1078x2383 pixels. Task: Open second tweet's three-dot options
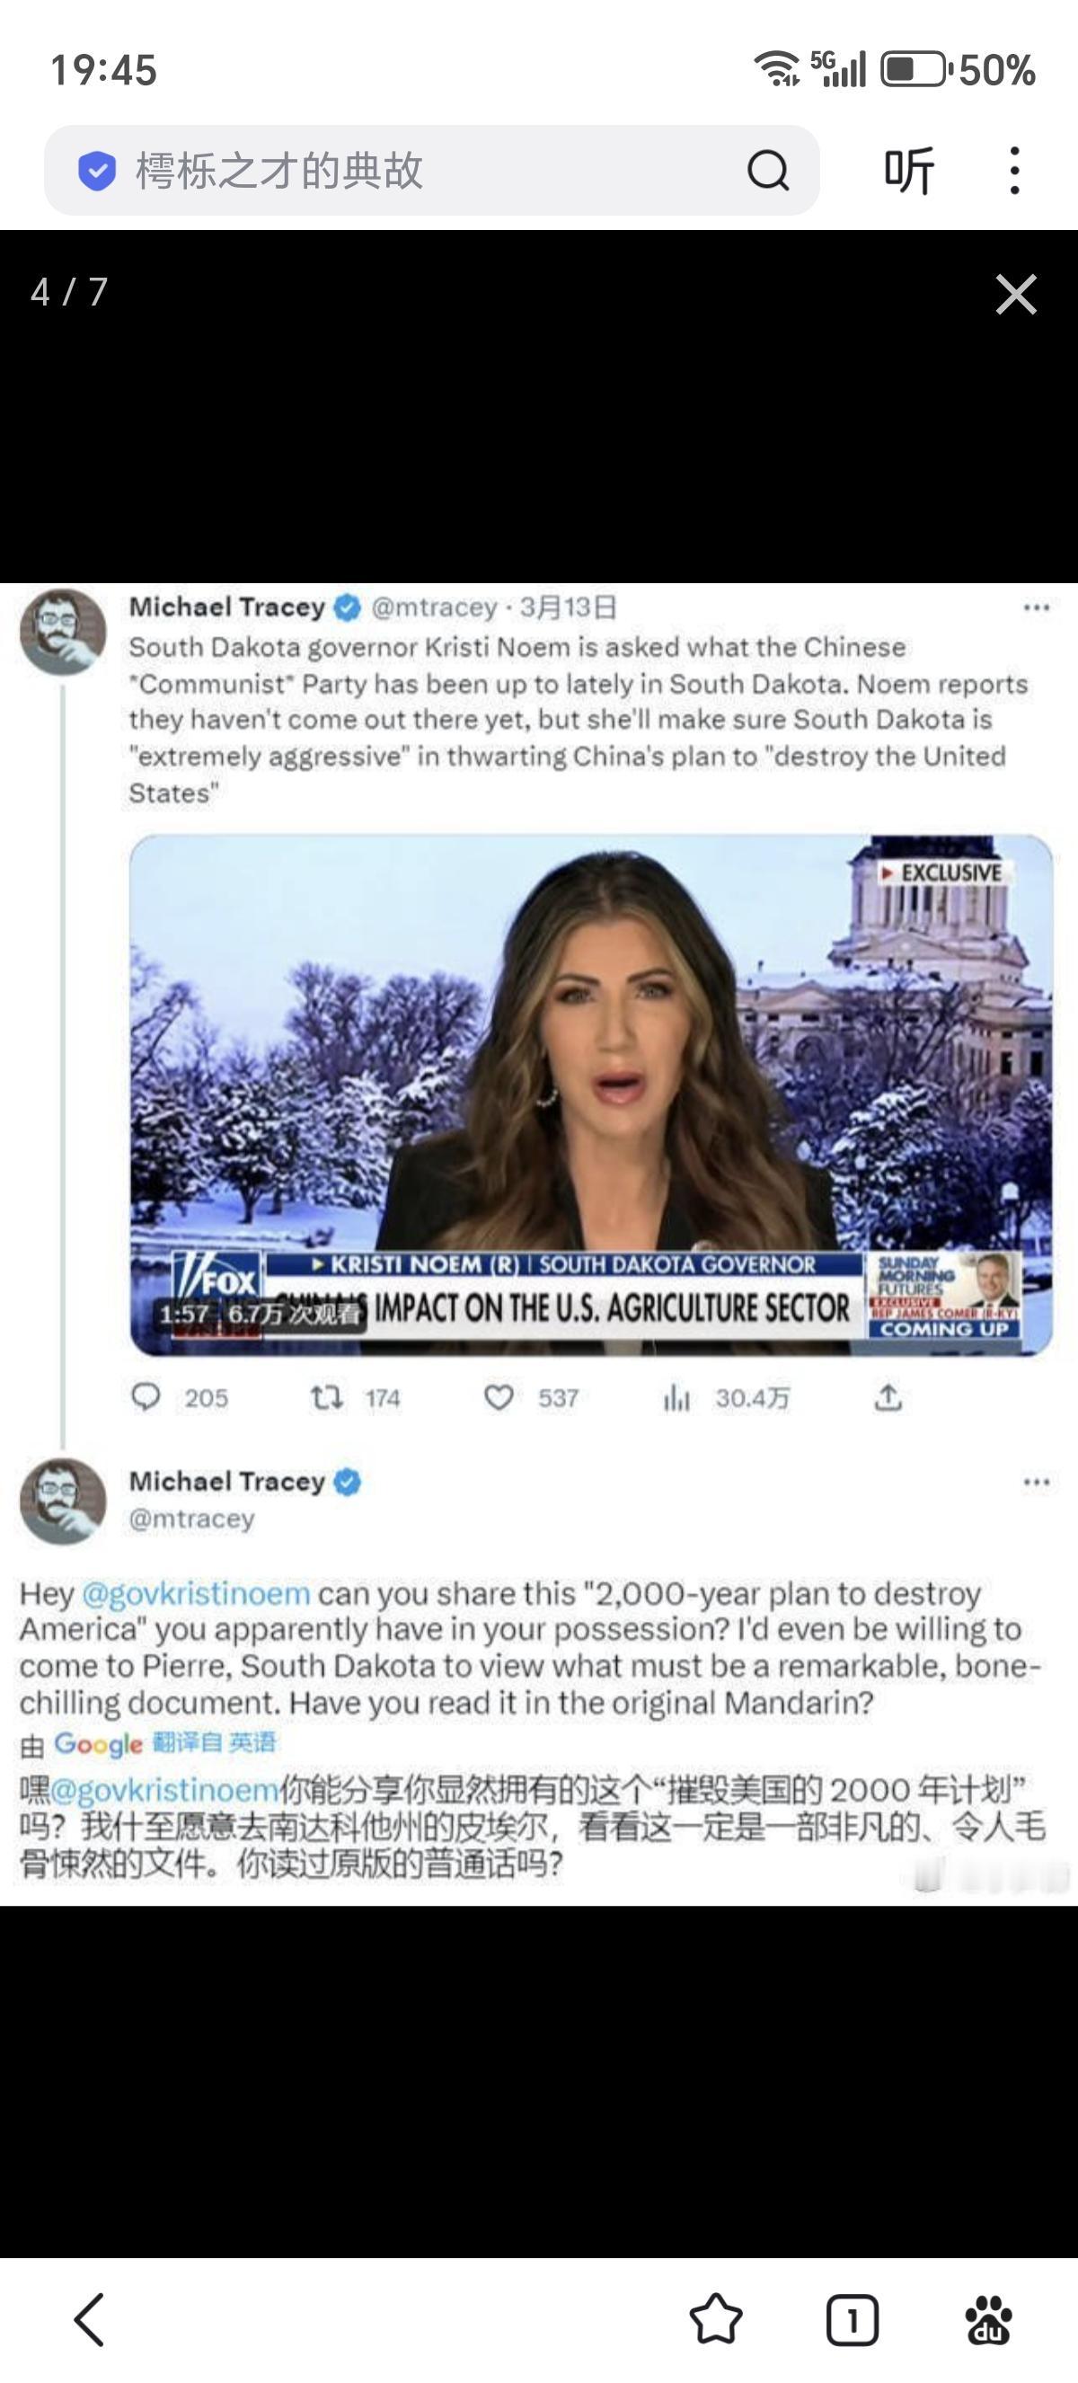[x=1037, y=1482]
